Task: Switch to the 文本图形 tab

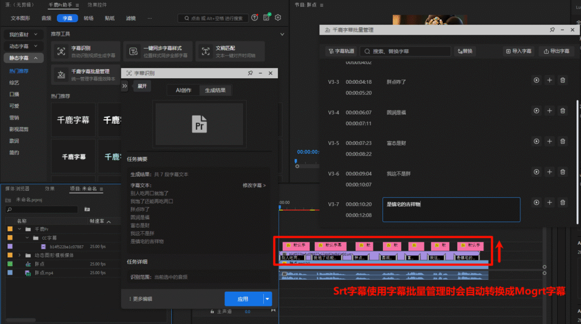Action: coord(20,18)
